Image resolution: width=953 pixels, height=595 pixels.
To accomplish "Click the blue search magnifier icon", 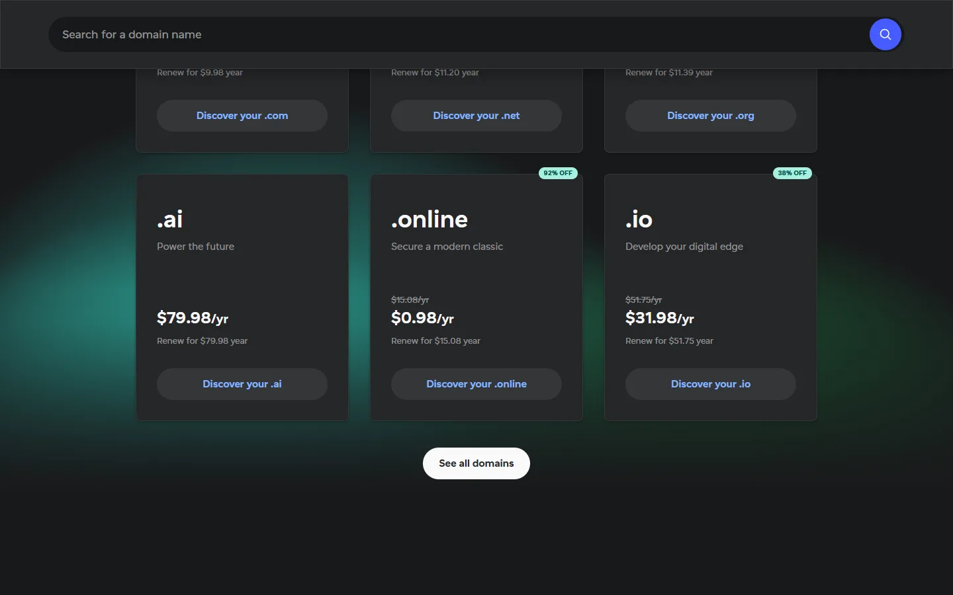I will (885, 34).
